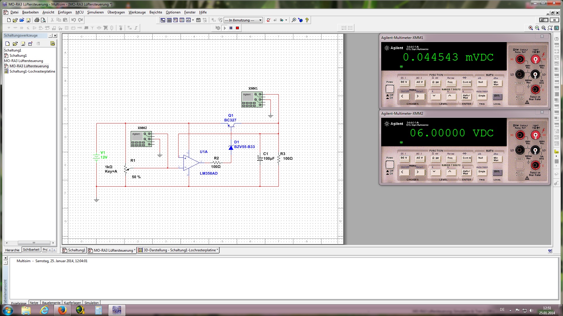
Task: Toggle Terminals front/rear switch on XMM2
Action: click(x=520, y=165)
